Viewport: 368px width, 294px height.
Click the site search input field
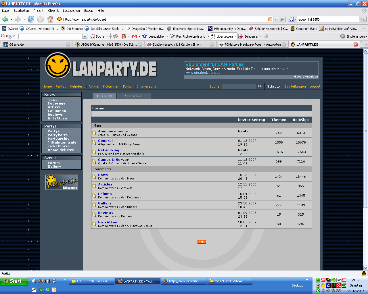pos(239,86)
